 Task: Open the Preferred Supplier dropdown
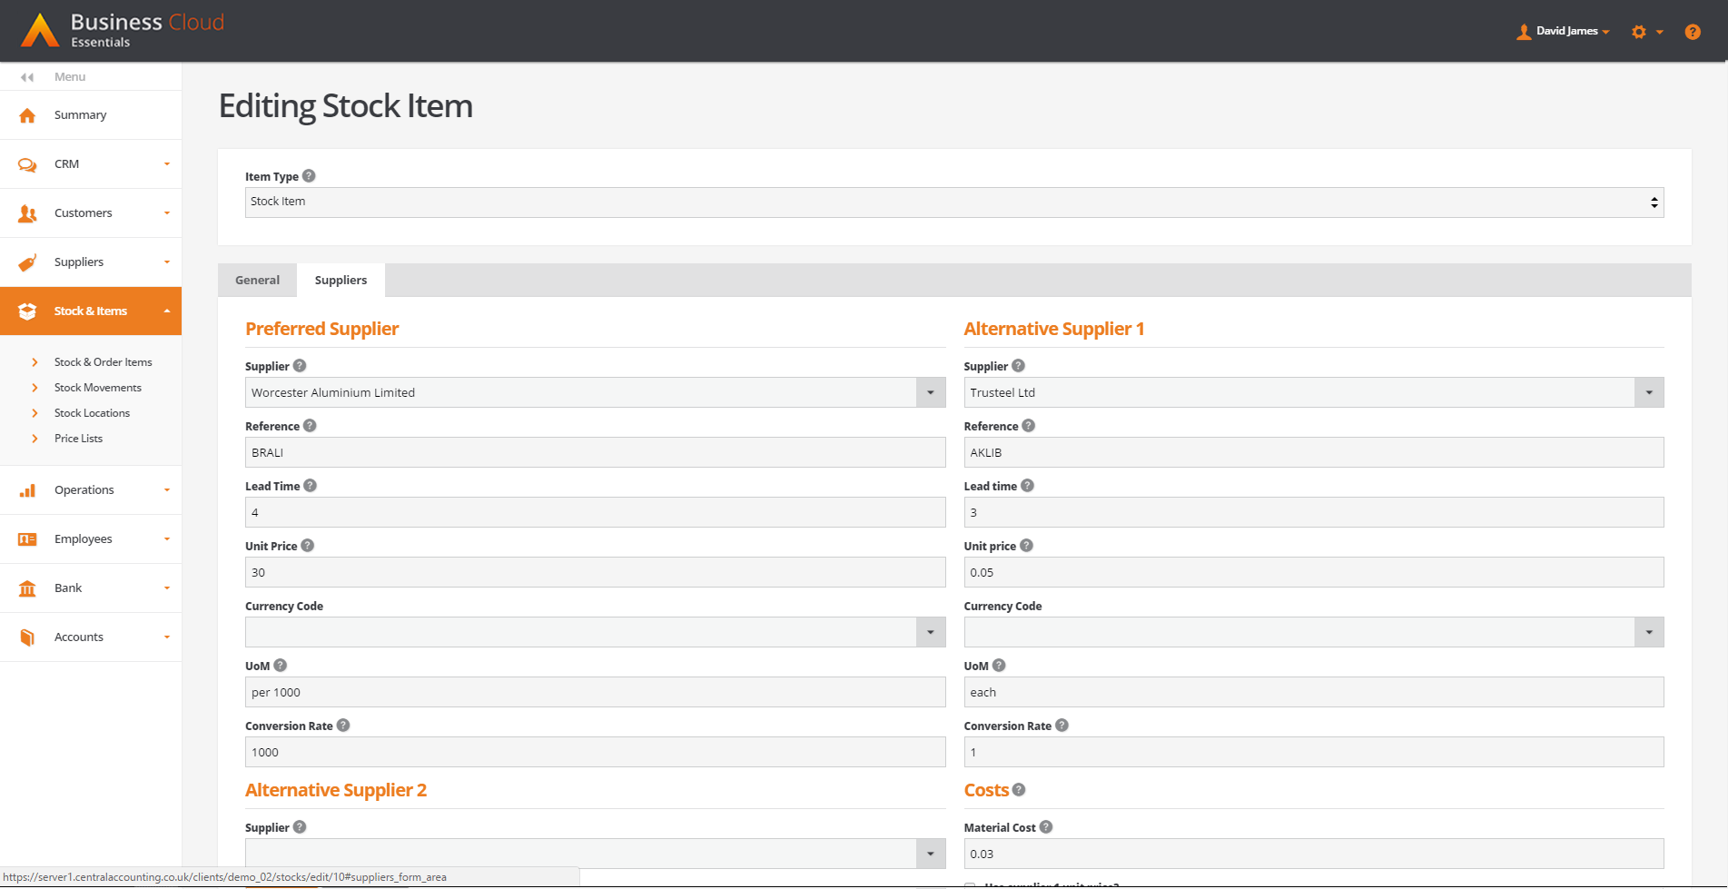point(930,393)
